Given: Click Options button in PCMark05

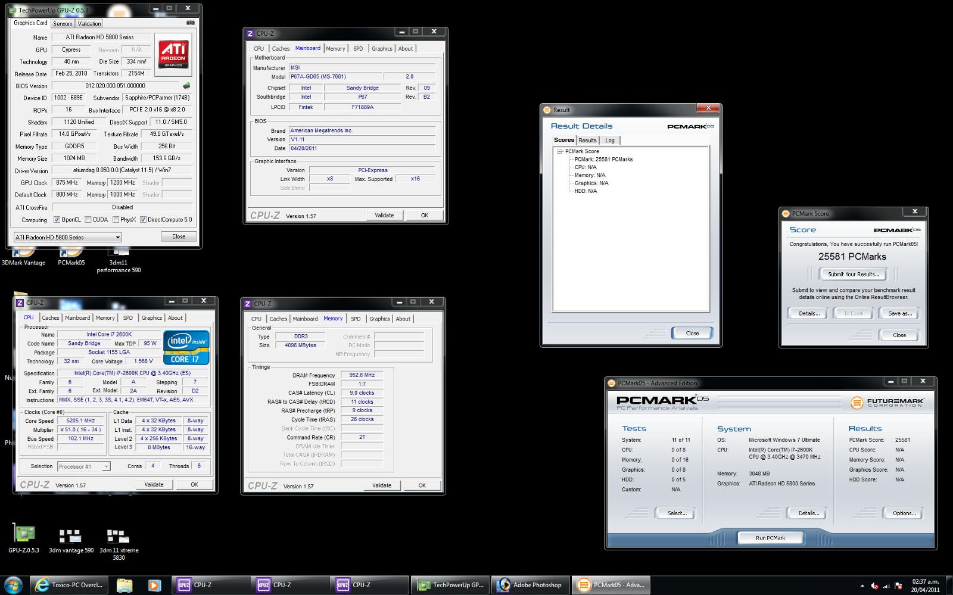Looking at the screenshot, I should (x=904, y=513).
